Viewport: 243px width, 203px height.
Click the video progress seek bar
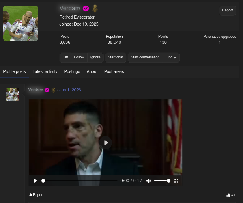point(80,181)
